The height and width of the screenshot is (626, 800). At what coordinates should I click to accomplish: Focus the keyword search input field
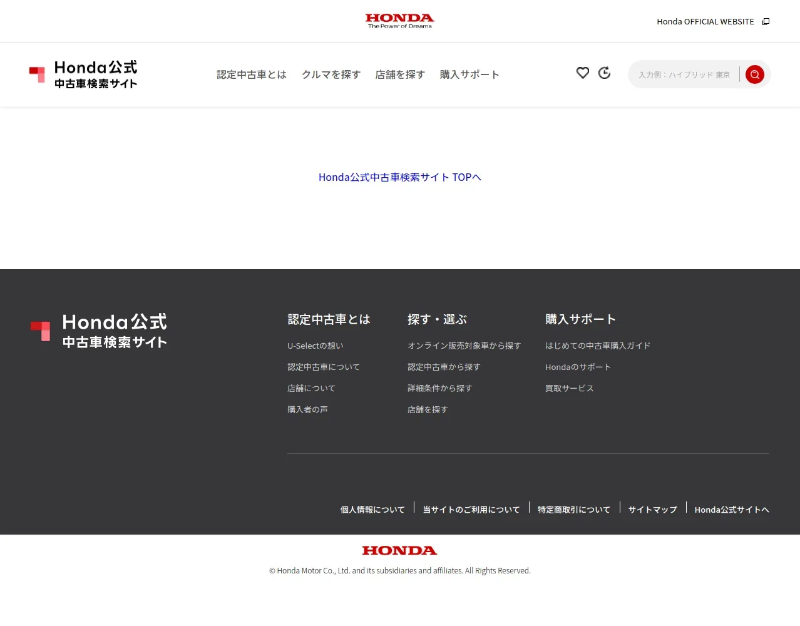pos(684,74)
